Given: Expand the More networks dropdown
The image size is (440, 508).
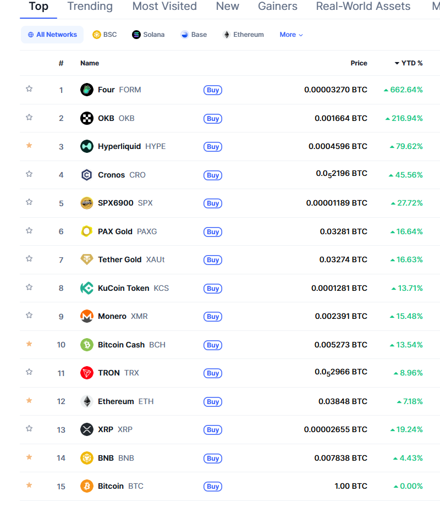Looking at the screenshot, I should [291, 35].
